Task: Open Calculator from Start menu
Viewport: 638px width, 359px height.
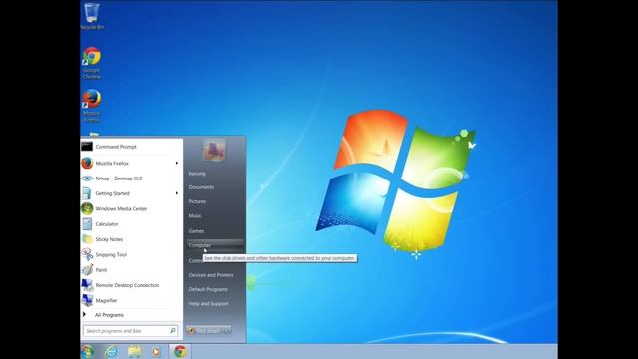Action: click(132, 224)
